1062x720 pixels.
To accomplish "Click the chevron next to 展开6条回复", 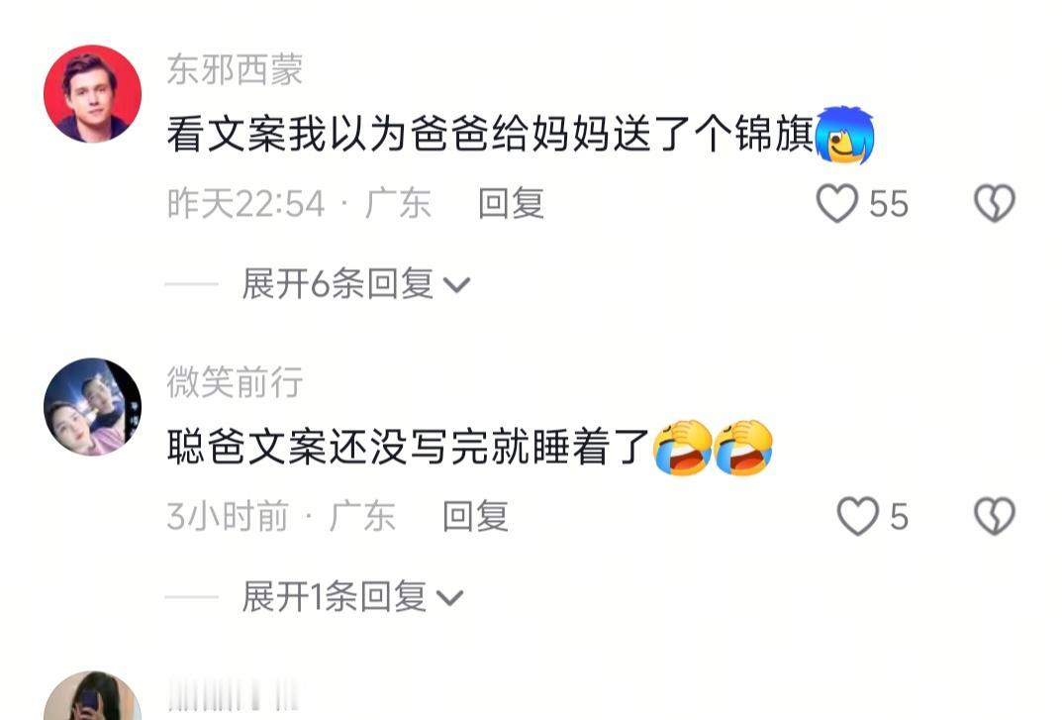I will pyautogui.click(x=456, y=285).
